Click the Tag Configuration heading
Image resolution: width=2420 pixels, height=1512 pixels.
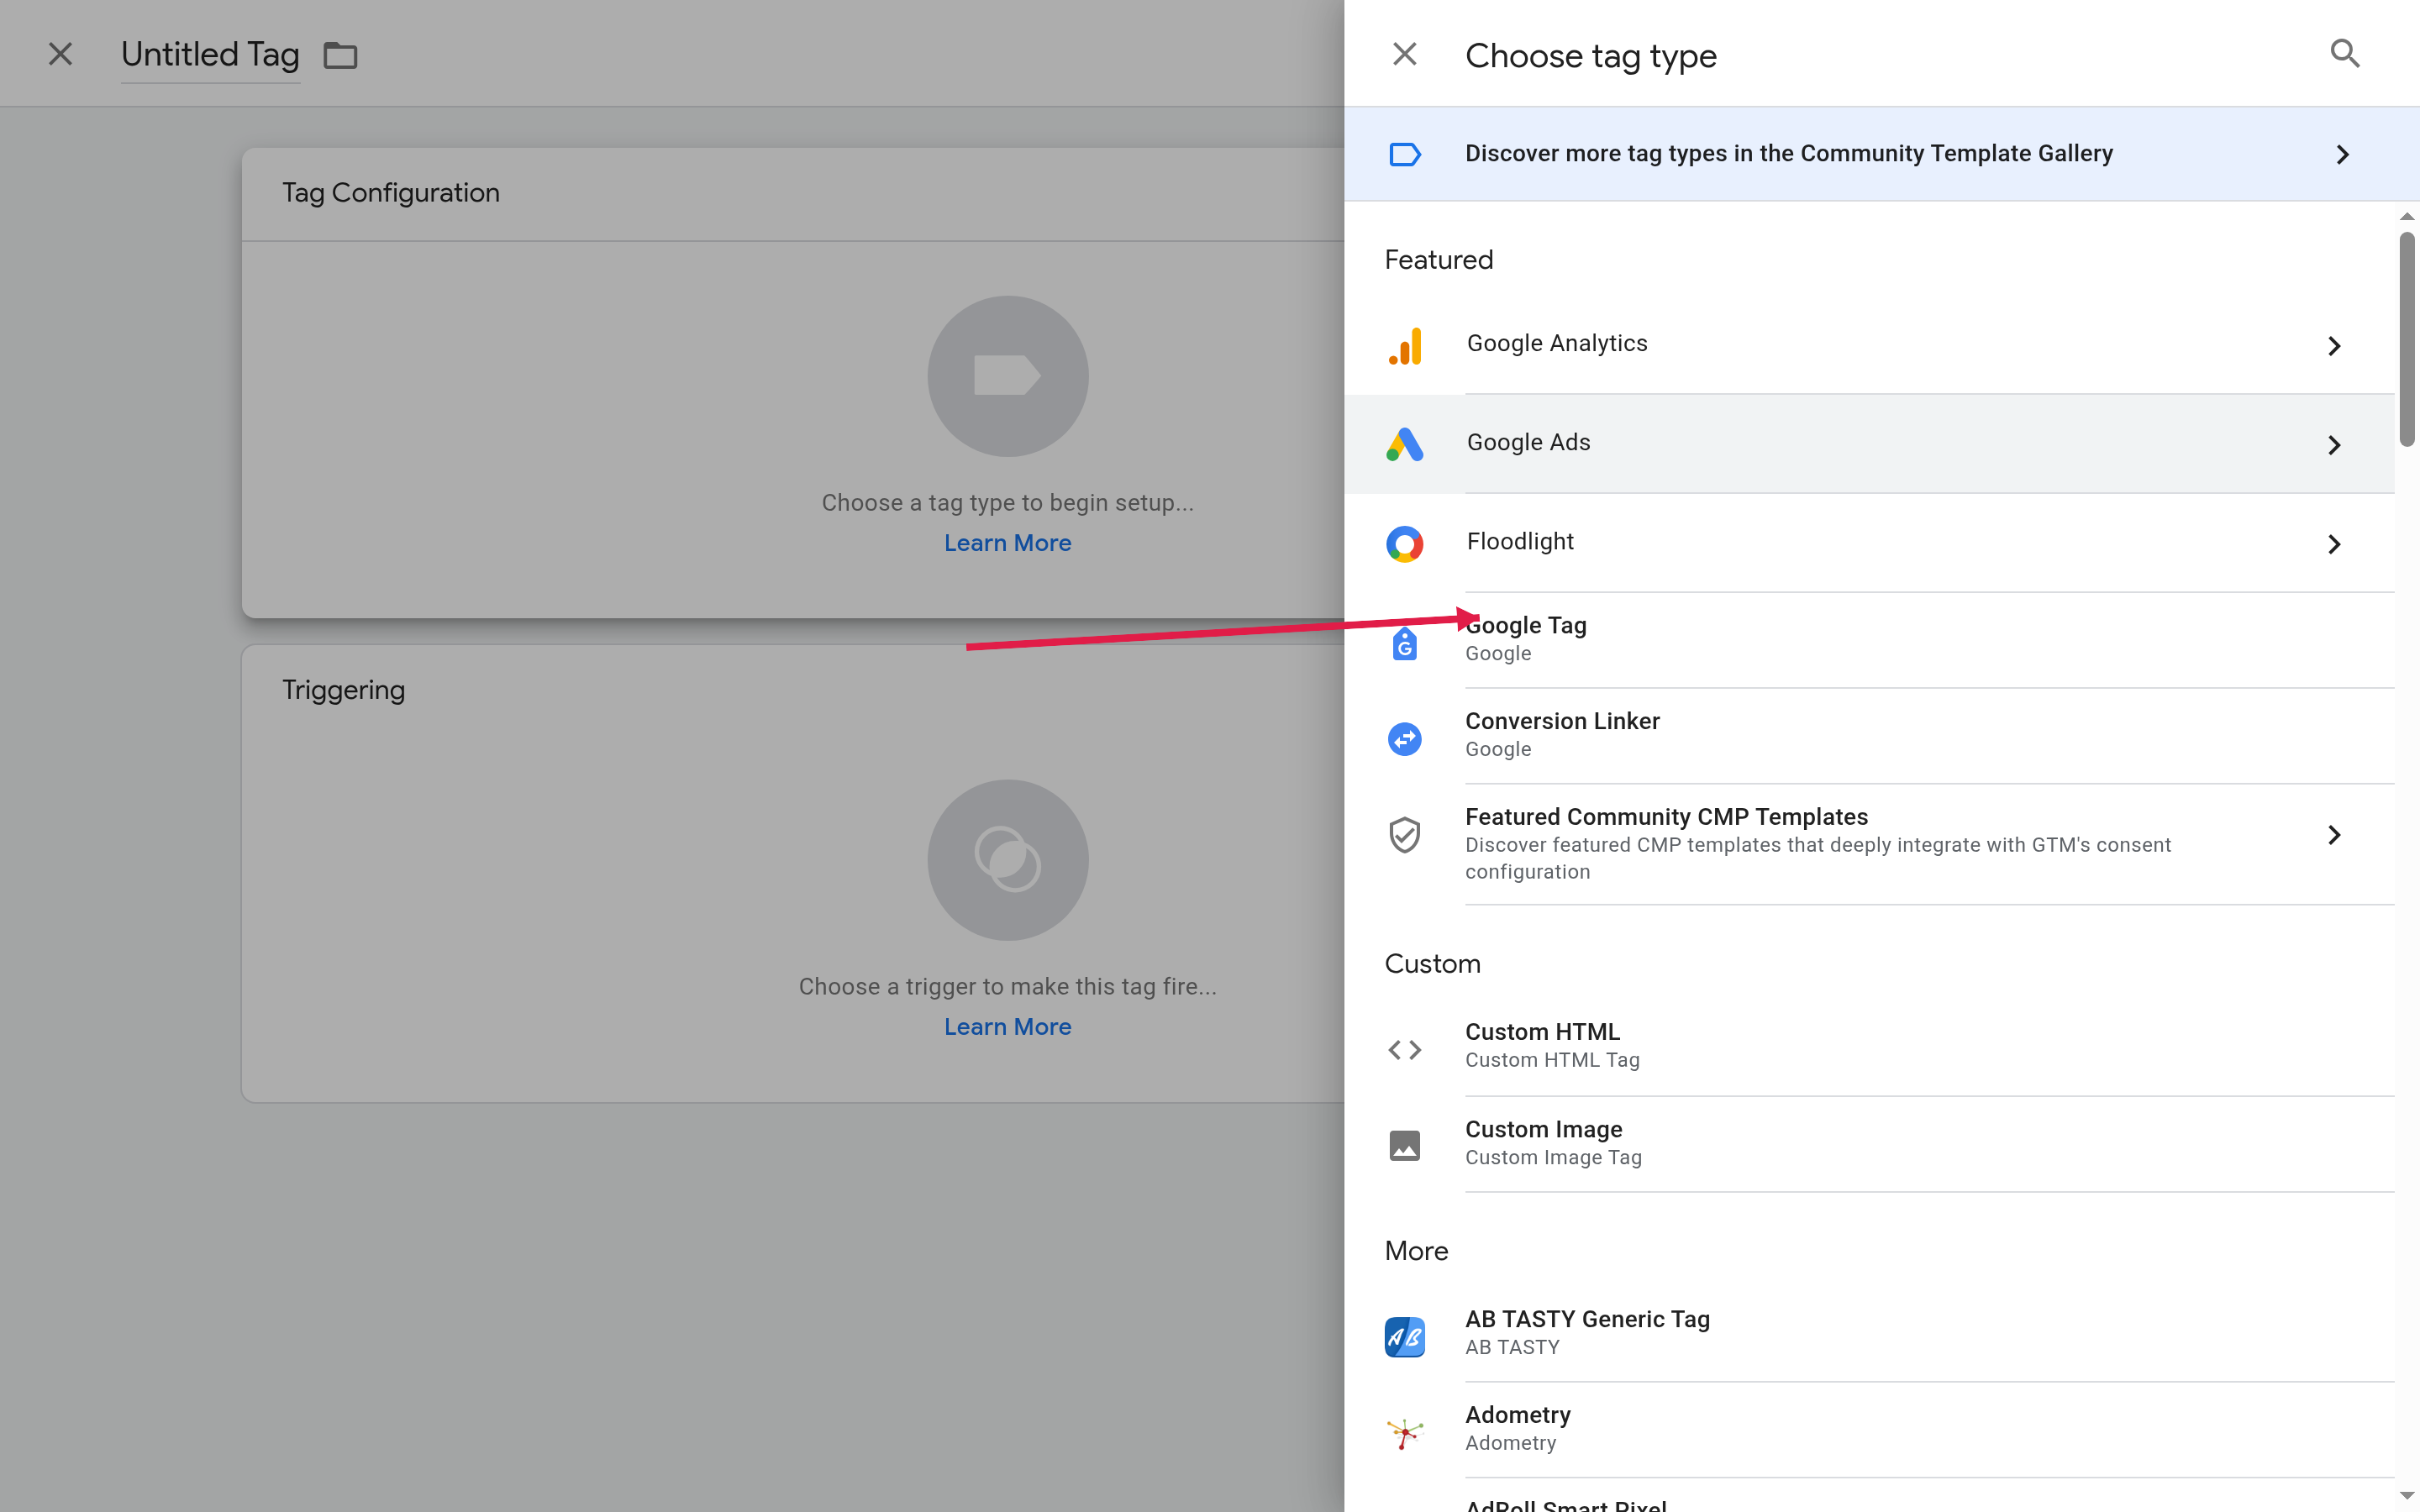pyautogui.click(x=391, y=192)
